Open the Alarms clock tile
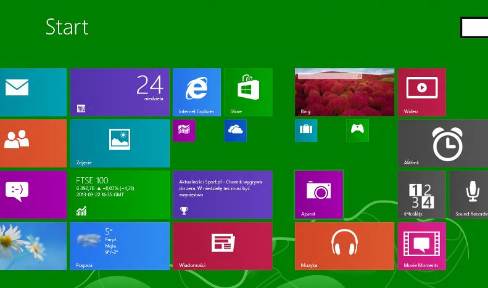Viewport: 488px width, 288px height. click(x=443, y=143)
